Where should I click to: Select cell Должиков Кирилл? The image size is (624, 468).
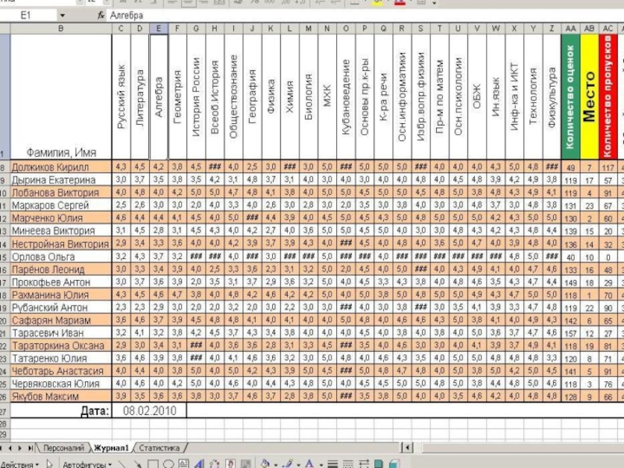[61, 167]
